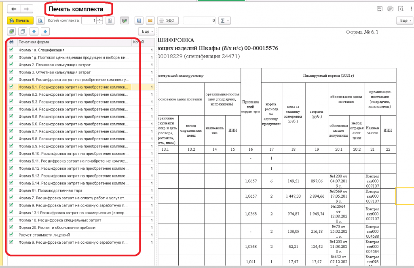Move selected form up with blue arrow
The image size is (414, 268).
[34, 31]
